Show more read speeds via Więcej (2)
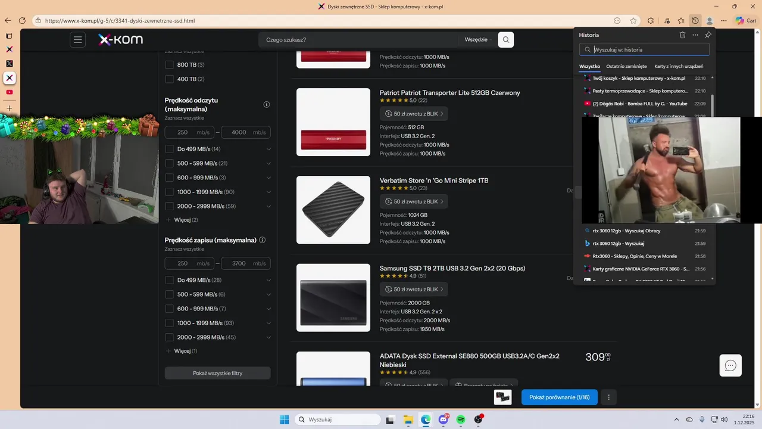Viewport: 762px width, 429px height. [x=182, y=220]
